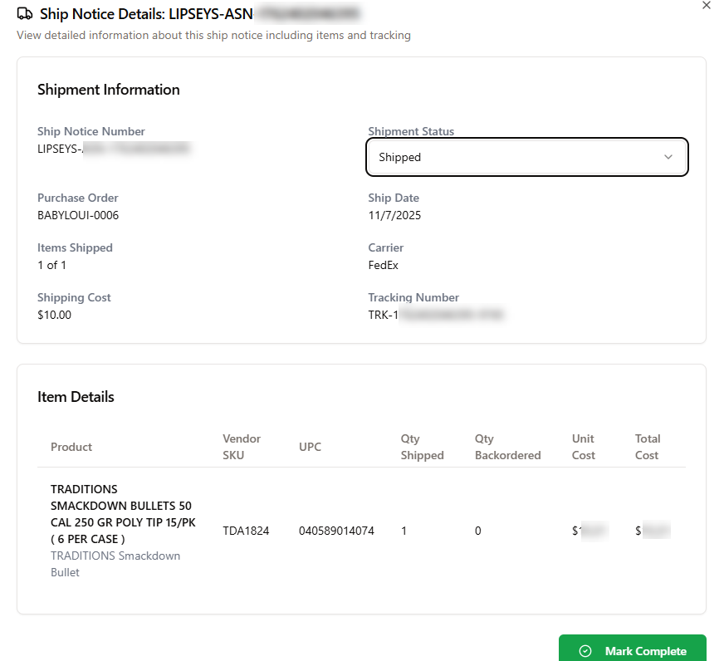Click the Tracking Number label
Viewport: 724px width, 661px height.
(413, 297)
